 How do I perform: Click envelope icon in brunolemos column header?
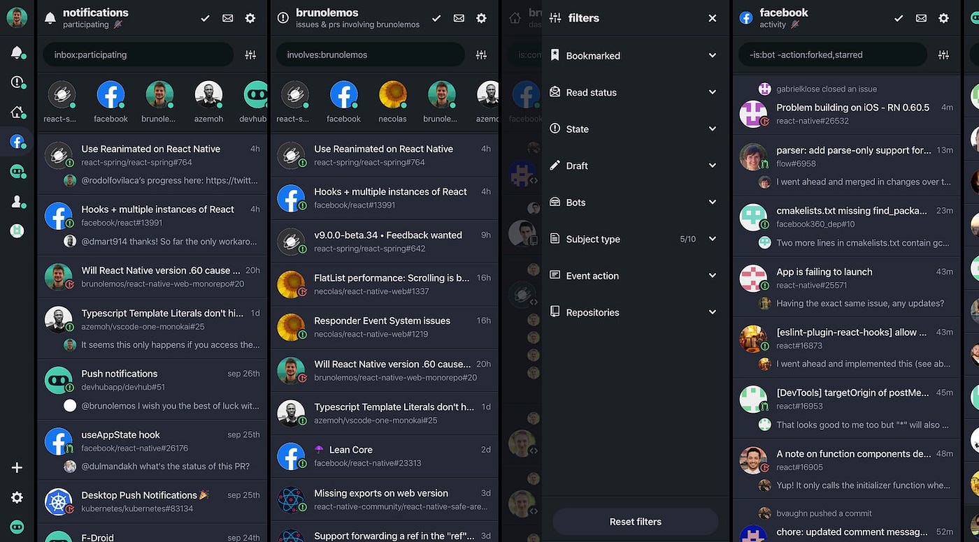pyautogui.click(x=459, y=18)
